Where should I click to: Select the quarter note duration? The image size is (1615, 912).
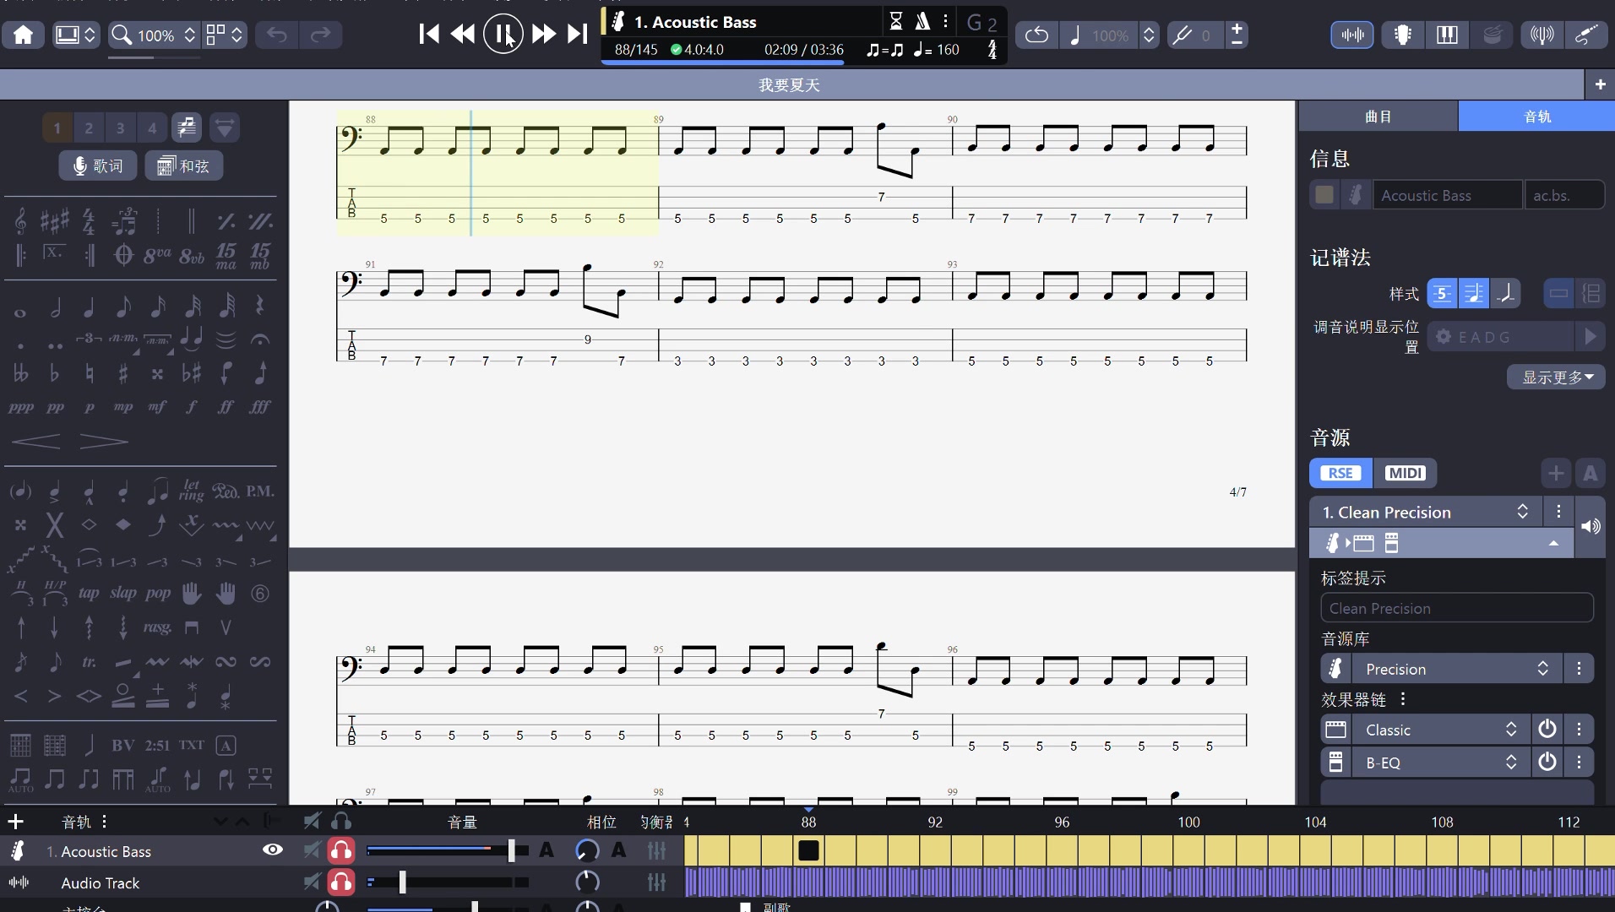pyautogui.click(x=89, y=306)
